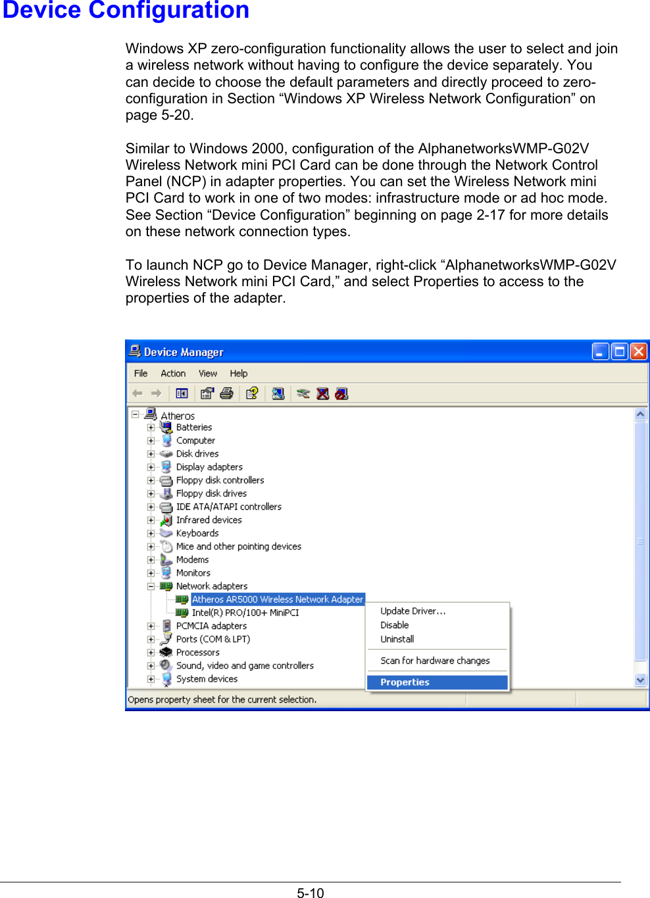The height and width of the screenshot is (898, 650).
Task: Collapse the Atheros root node
Action: tap(135, 414)
